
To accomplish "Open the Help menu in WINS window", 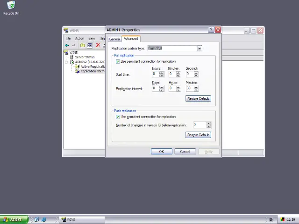I will pos(102,38).
